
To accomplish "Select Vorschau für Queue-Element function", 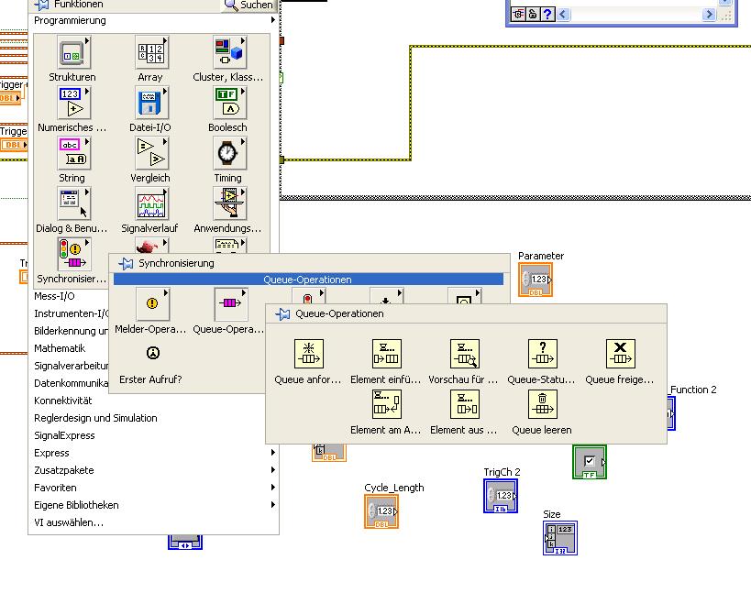I will [465, 354].
